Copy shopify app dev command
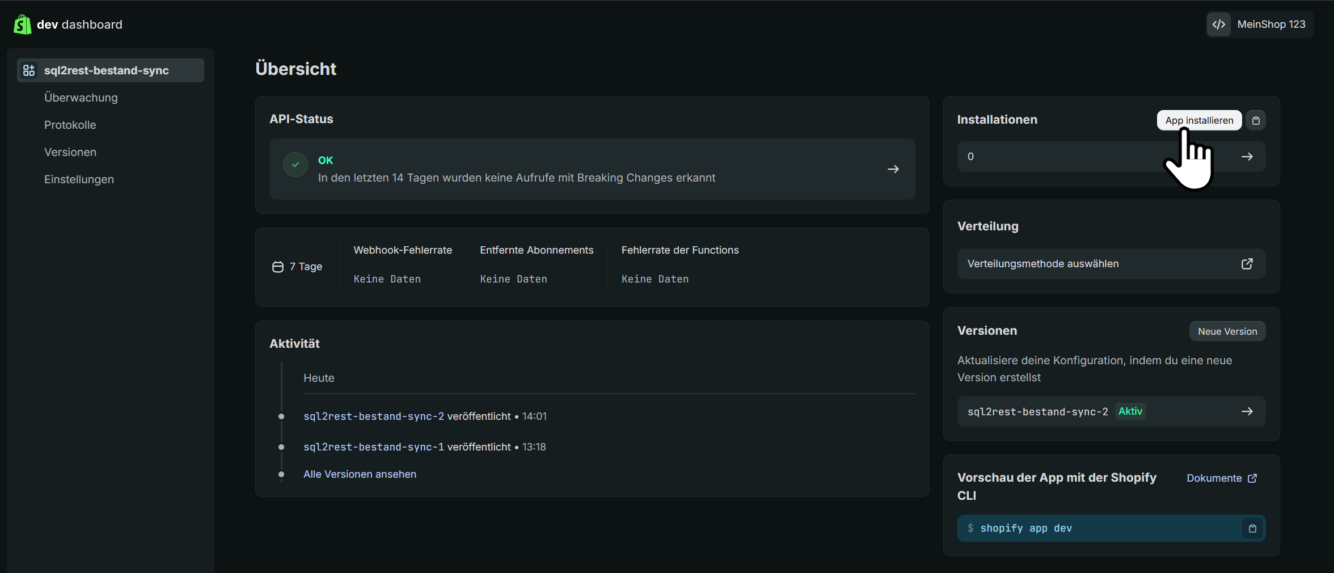1334x573 pixels. (1252, 528)
